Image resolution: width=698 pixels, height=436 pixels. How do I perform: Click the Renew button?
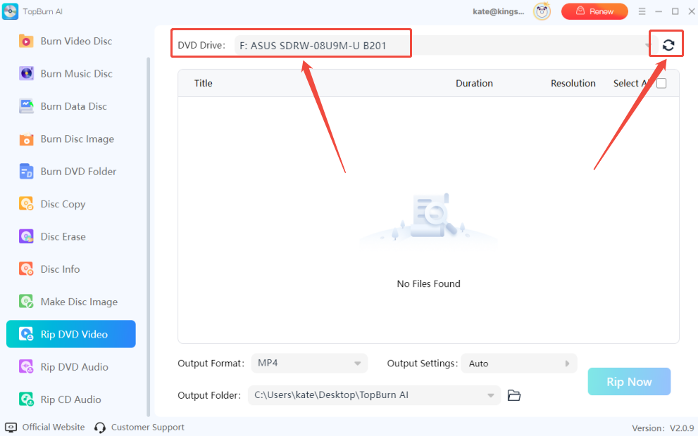tap(594, 11)
